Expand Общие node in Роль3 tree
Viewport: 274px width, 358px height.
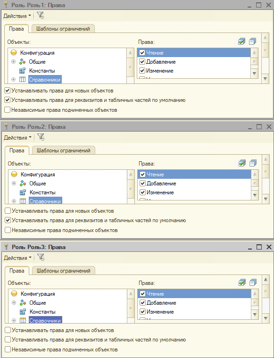(x=14, y=302)
